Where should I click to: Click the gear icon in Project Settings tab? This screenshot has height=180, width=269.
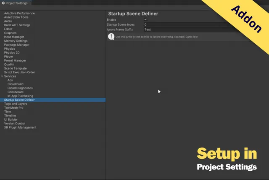pos(3,3)
